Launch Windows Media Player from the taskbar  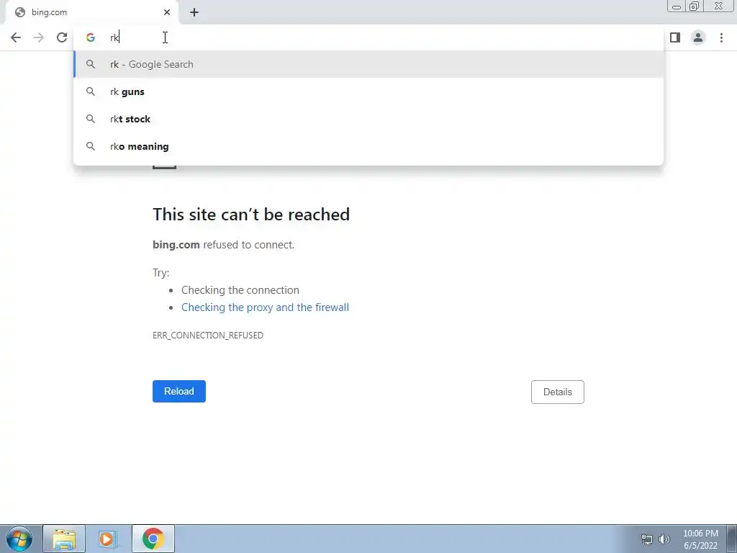click(108, 539)
